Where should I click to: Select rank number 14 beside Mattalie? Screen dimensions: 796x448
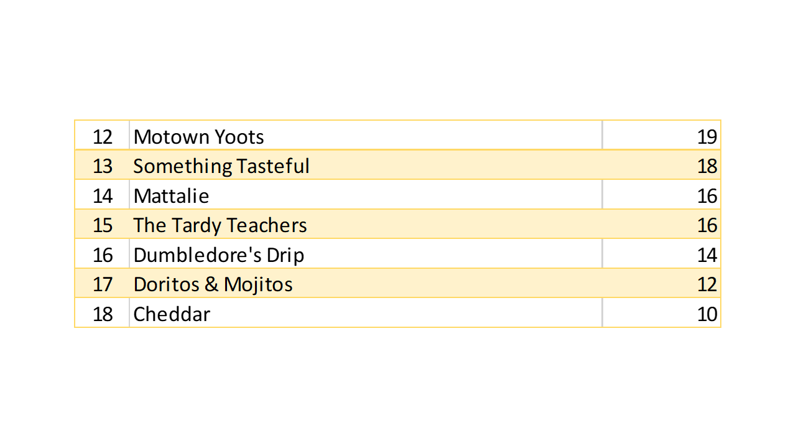click(x=103, y=196)
